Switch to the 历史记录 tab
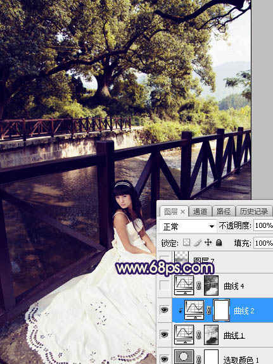 tap(254, 211)
